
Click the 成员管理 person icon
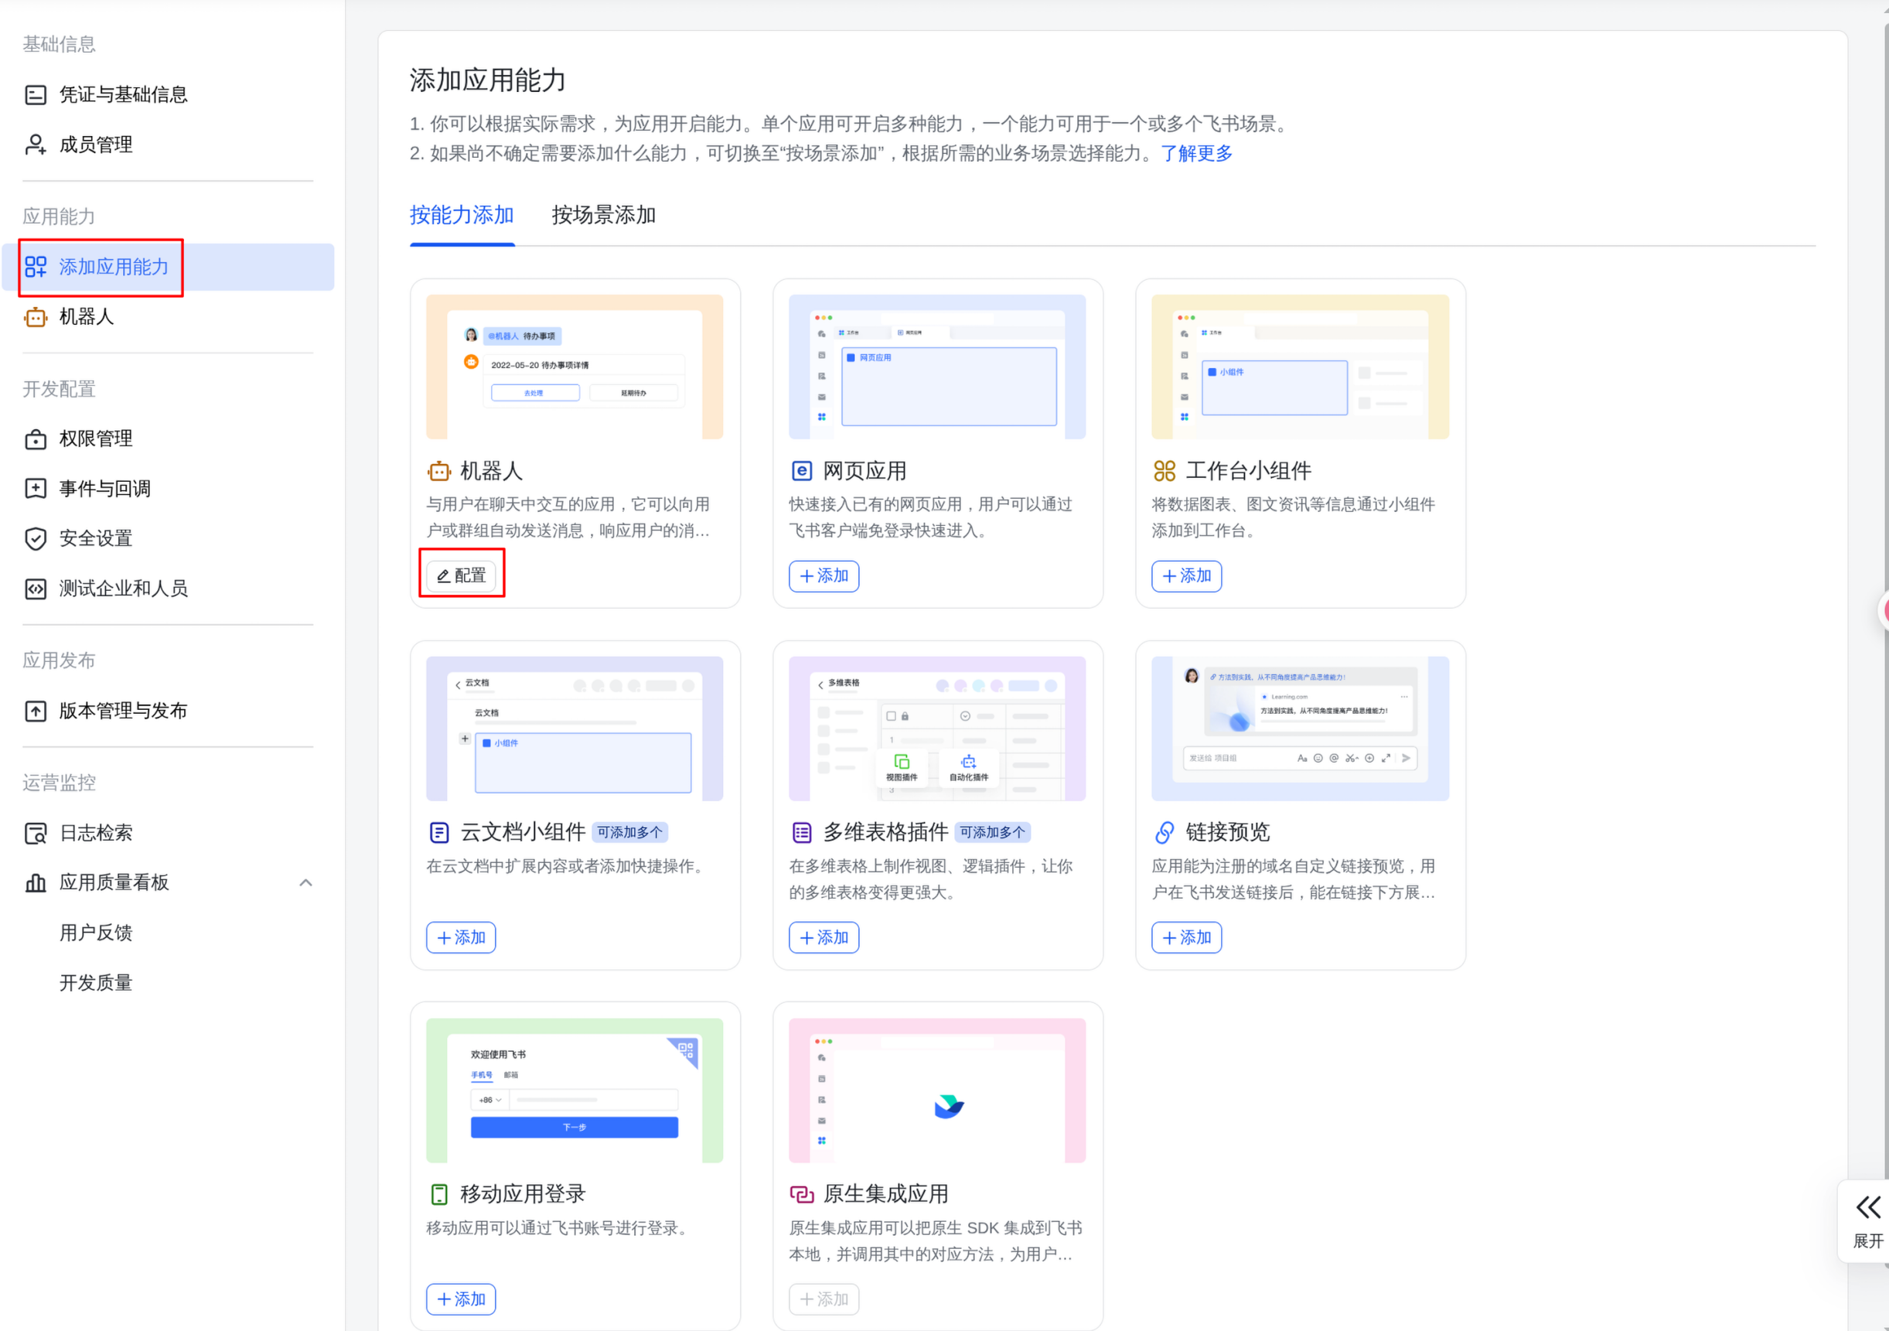pyautogui.click(x=36, y=145)
